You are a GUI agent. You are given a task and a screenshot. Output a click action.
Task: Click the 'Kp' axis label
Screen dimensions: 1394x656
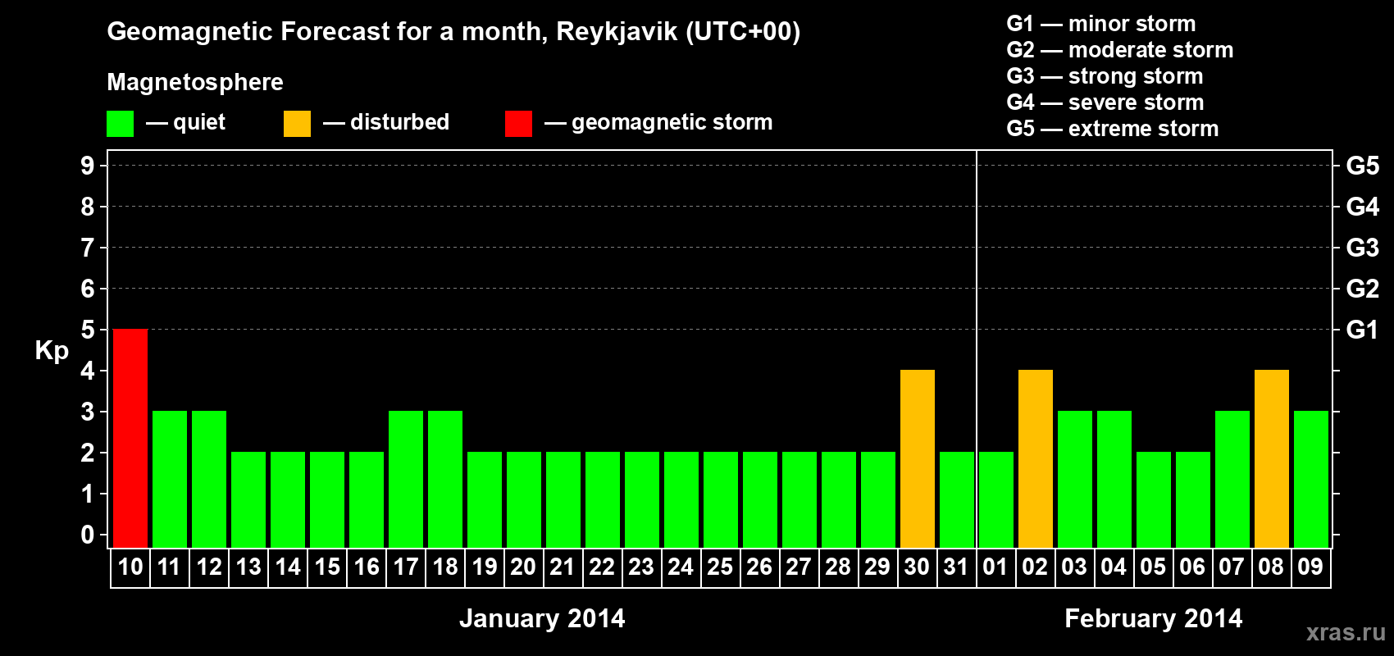coord(52,350)
